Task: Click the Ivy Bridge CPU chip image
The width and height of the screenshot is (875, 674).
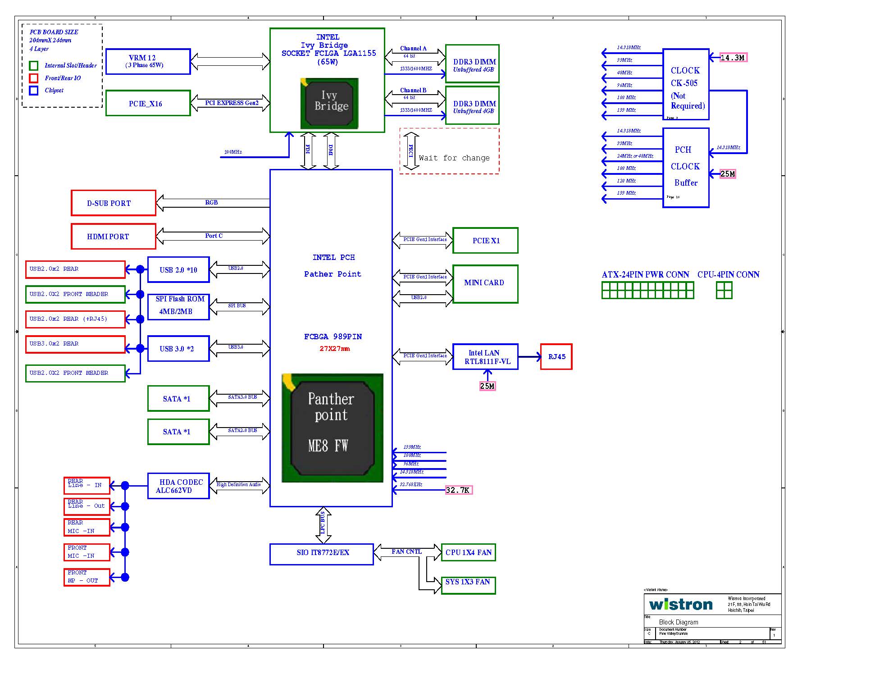Action: pyautogui.click(x=329, y=103)
